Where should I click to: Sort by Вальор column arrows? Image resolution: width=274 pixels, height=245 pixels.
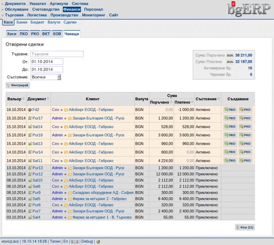pyautogui.click(x=23, y=99)
